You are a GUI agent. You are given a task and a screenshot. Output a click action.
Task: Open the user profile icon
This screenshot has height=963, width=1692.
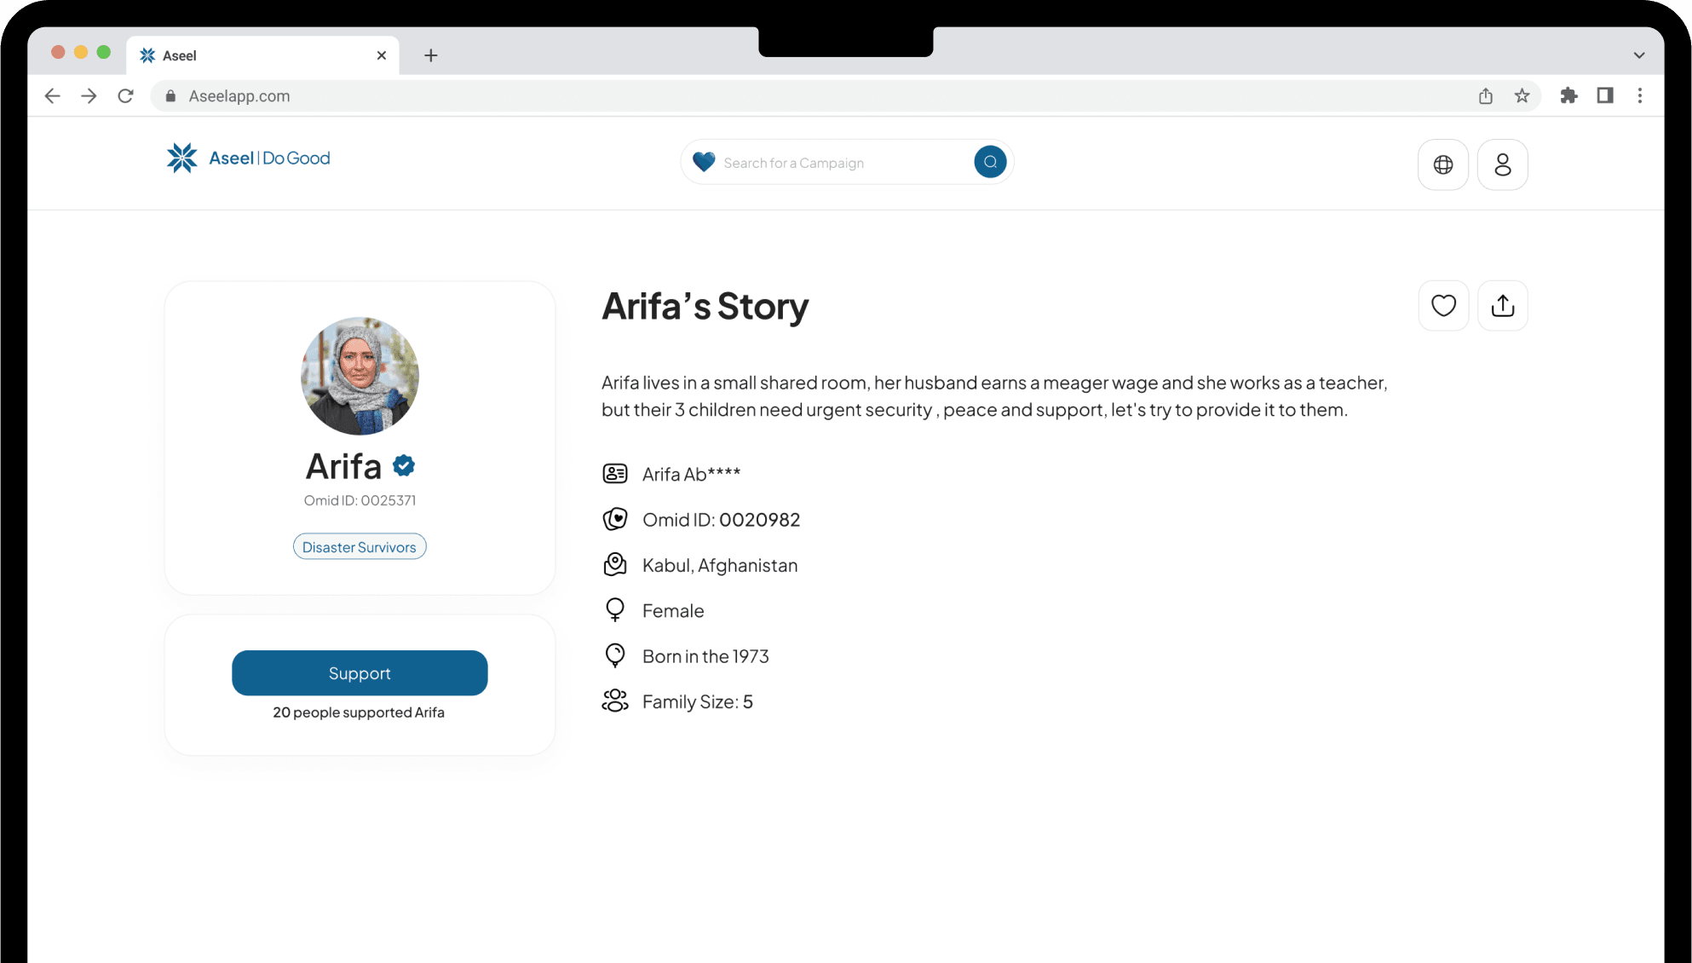point(1502,164)
